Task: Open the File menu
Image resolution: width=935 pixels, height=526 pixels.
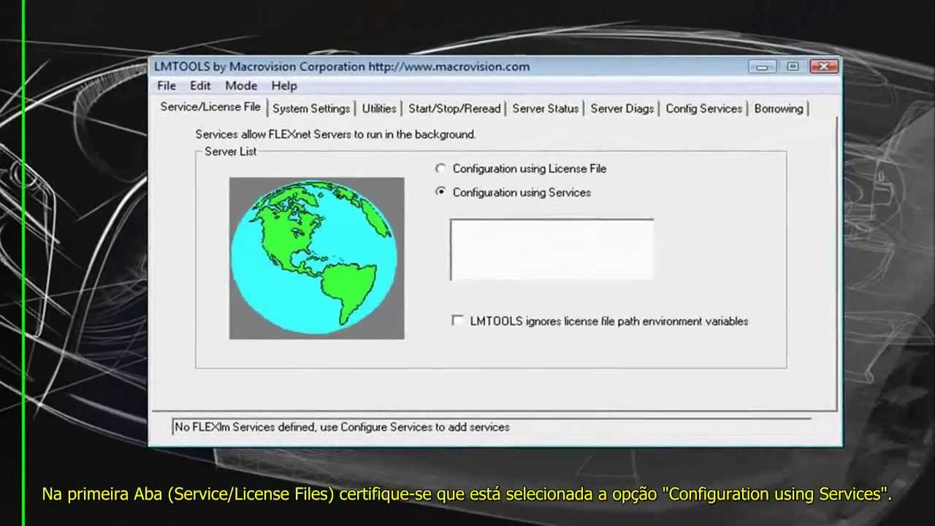Action: pos(167,85)
